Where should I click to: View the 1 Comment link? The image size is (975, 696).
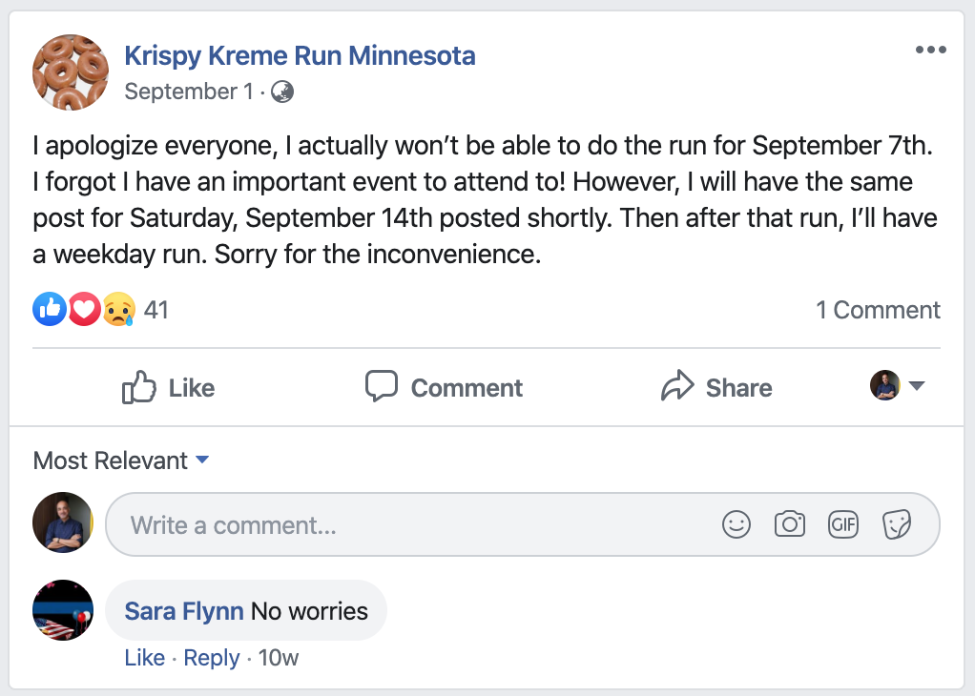point(878,310)
